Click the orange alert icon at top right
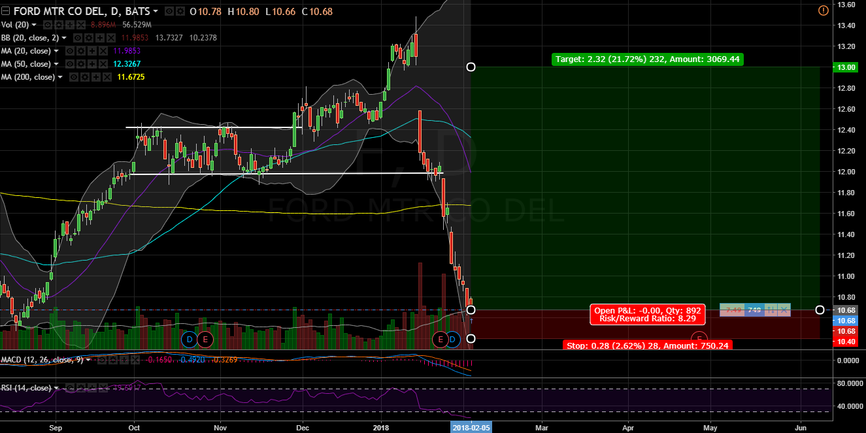Screen dimensions: 866x433 click(x=823, y=10)
